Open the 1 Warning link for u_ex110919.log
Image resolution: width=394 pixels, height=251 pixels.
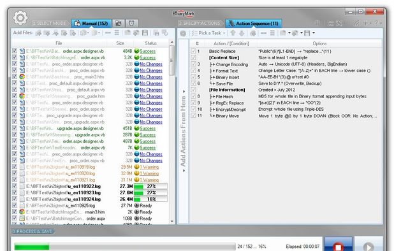(x=149, y=167)
